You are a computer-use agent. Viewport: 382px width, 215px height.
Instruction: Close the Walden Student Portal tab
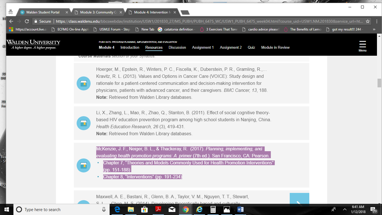pos(67,12)
